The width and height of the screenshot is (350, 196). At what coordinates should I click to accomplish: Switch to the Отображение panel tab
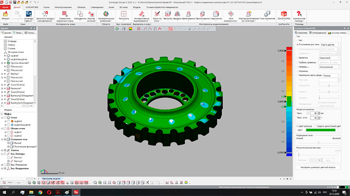click(x=318, y=33)
